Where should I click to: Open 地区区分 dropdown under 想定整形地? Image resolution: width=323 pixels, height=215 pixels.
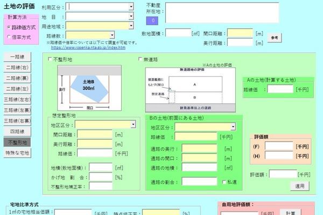tap(134, 124)
